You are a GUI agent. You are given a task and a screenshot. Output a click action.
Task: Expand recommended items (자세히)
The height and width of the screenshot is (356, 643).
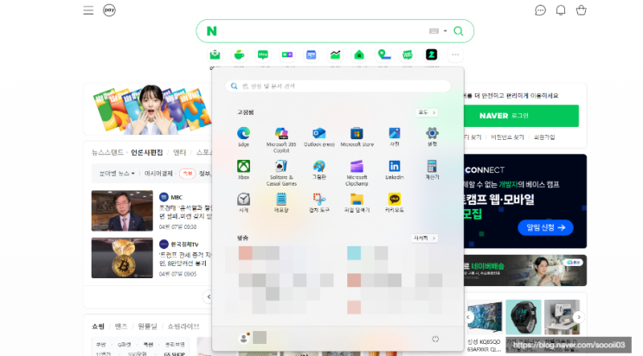[424, 238]
